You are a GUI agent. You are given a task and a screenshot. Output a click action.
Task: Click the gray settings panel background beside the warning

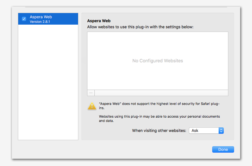tap(226, 113)
